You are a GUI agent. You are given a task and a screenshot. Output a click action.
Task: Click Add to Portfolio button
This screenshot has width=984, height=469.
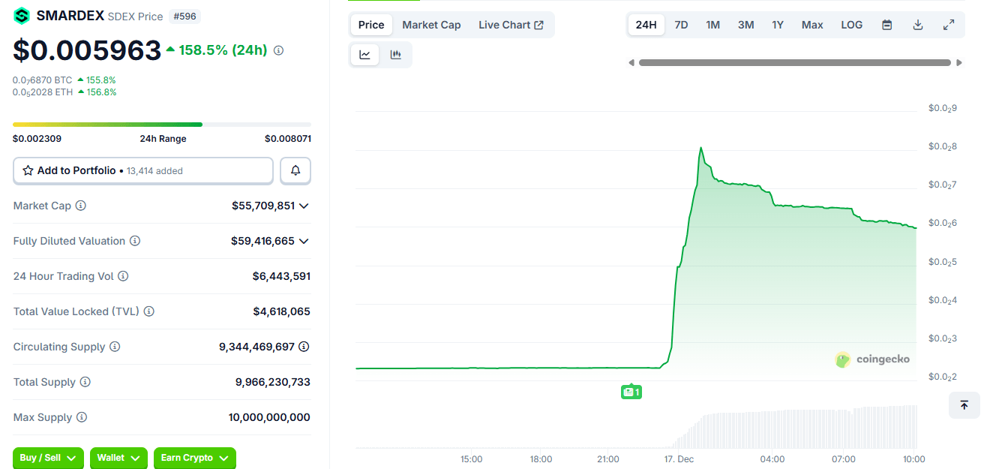[x=143, y=171]
